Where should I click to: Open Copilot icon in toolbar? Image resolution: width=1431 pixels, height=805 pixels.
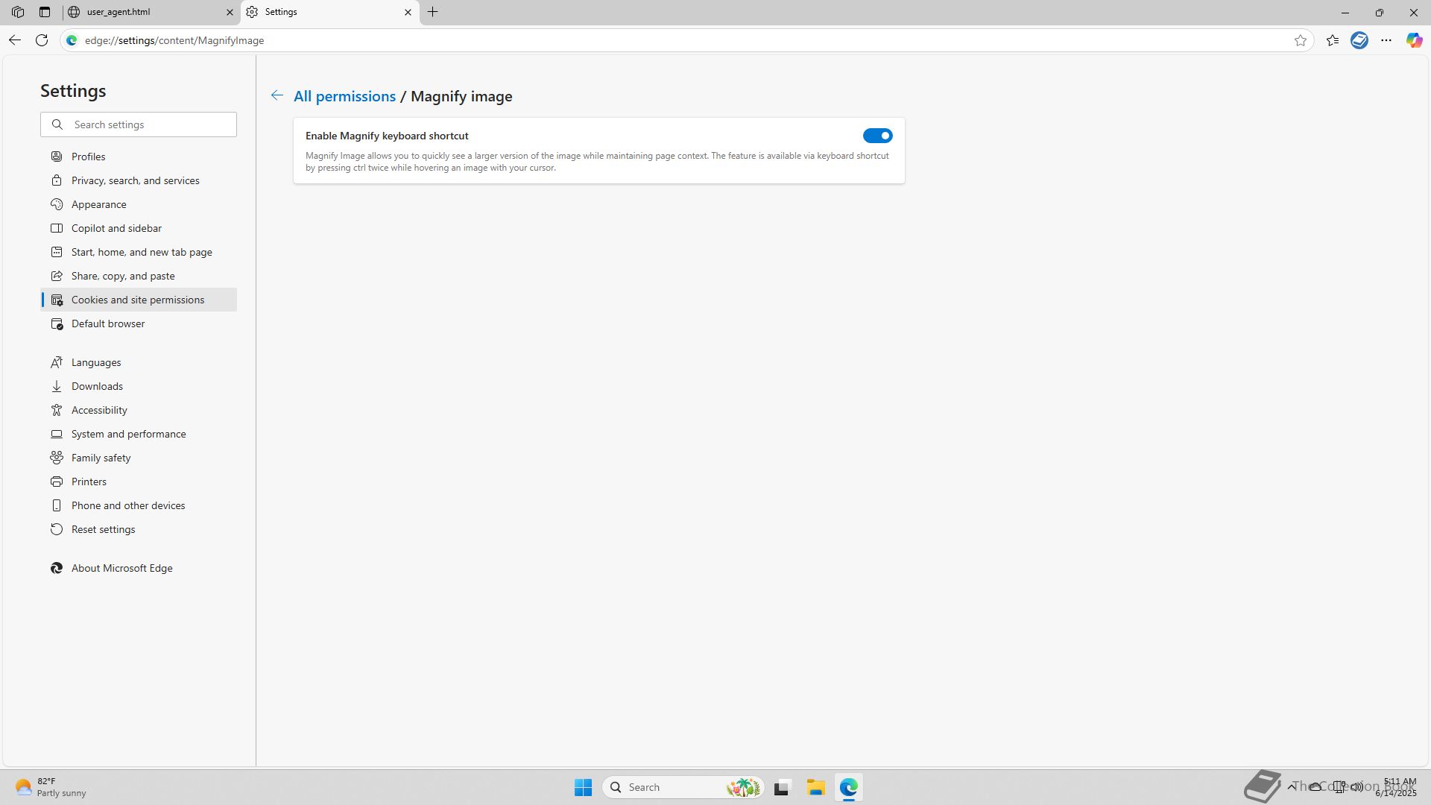click(x=1414, y=40)
